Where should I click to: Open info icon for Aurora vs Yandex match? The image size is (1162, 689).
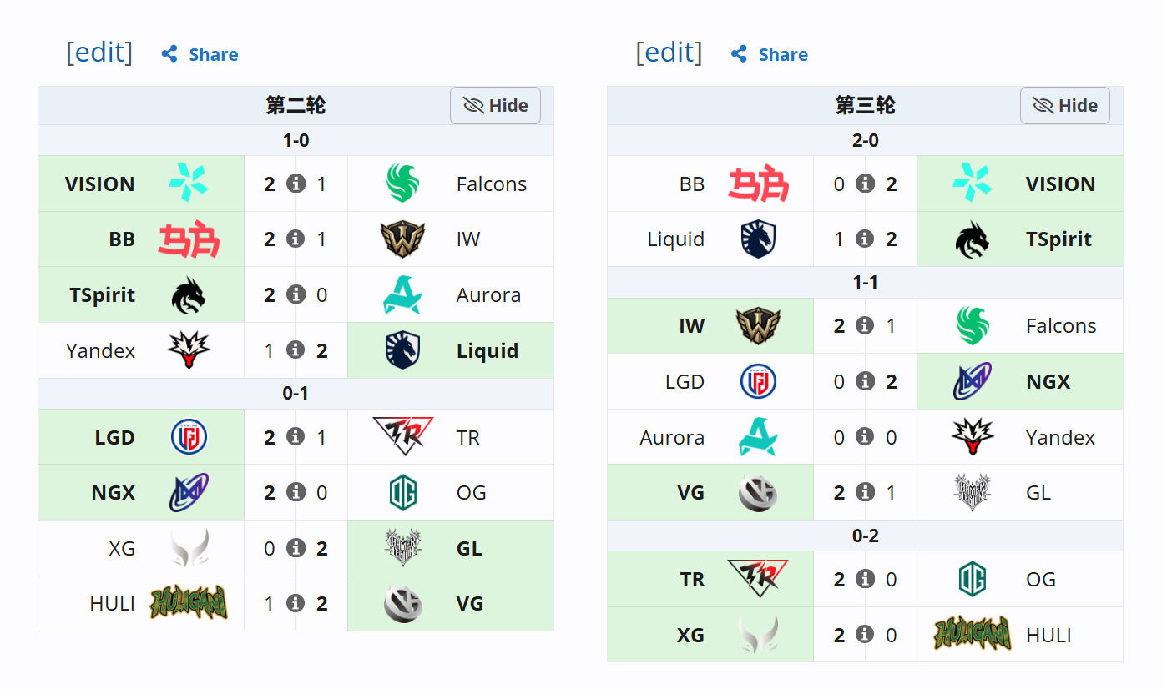click(866, 436)
